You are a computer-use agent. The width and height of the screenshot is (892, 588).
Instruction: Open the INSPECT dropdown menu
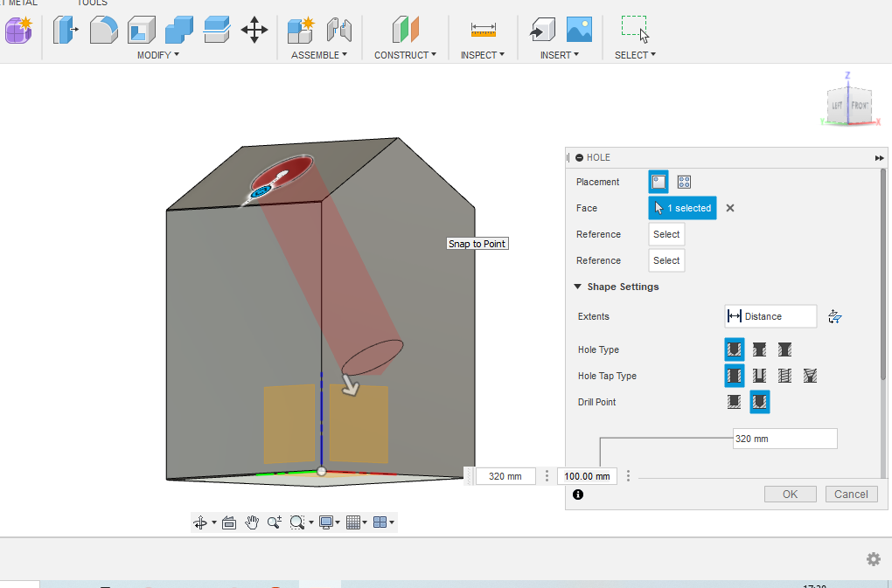coord(483,55)
